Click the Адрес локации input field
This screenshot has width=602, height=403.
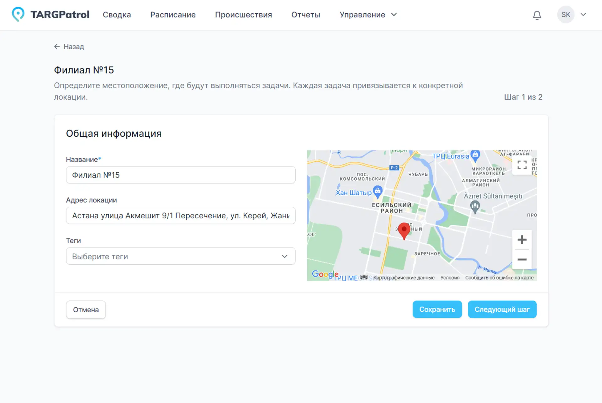coord(181,215)
